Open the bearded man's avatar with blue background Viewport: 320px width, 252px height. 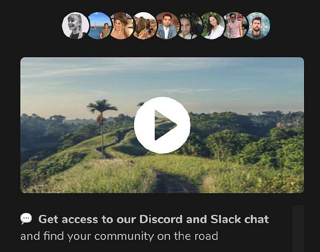tap(258, 26)
